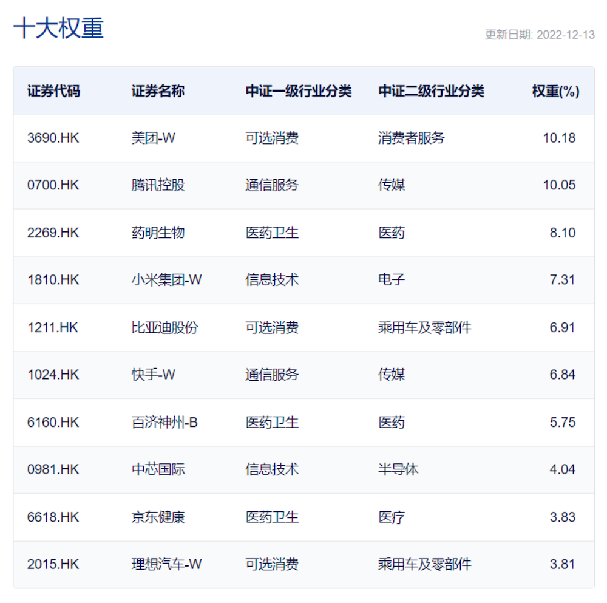Click 可选消费 in the 比亚迪股份 row
This screenshot has height=603, width=607.
coord(272,328)
